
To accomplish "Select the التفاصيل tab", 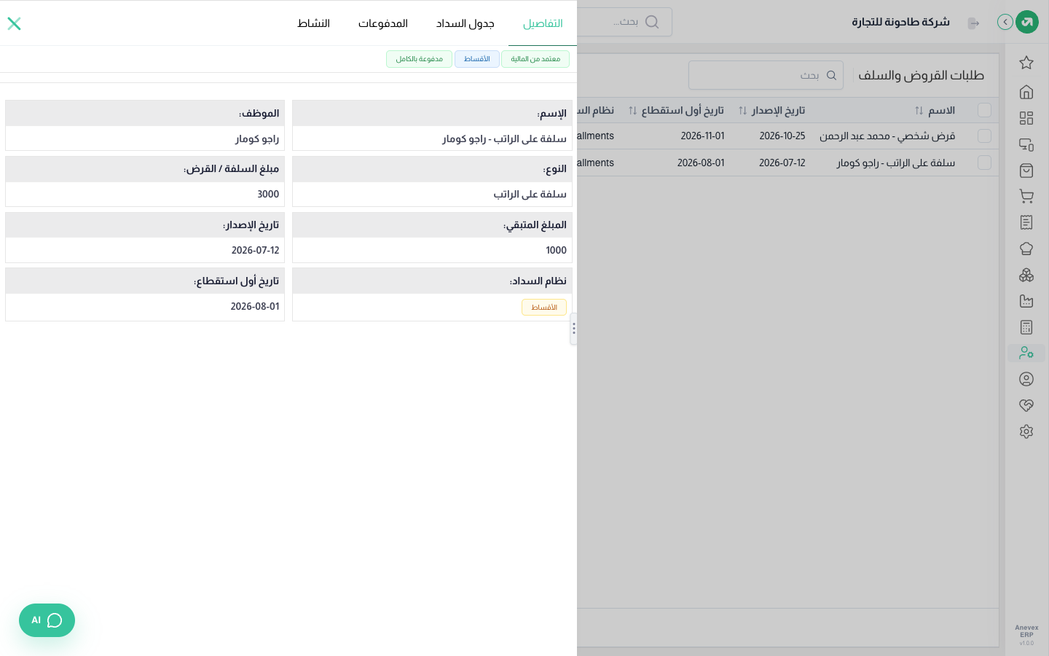I will point(543,23).
